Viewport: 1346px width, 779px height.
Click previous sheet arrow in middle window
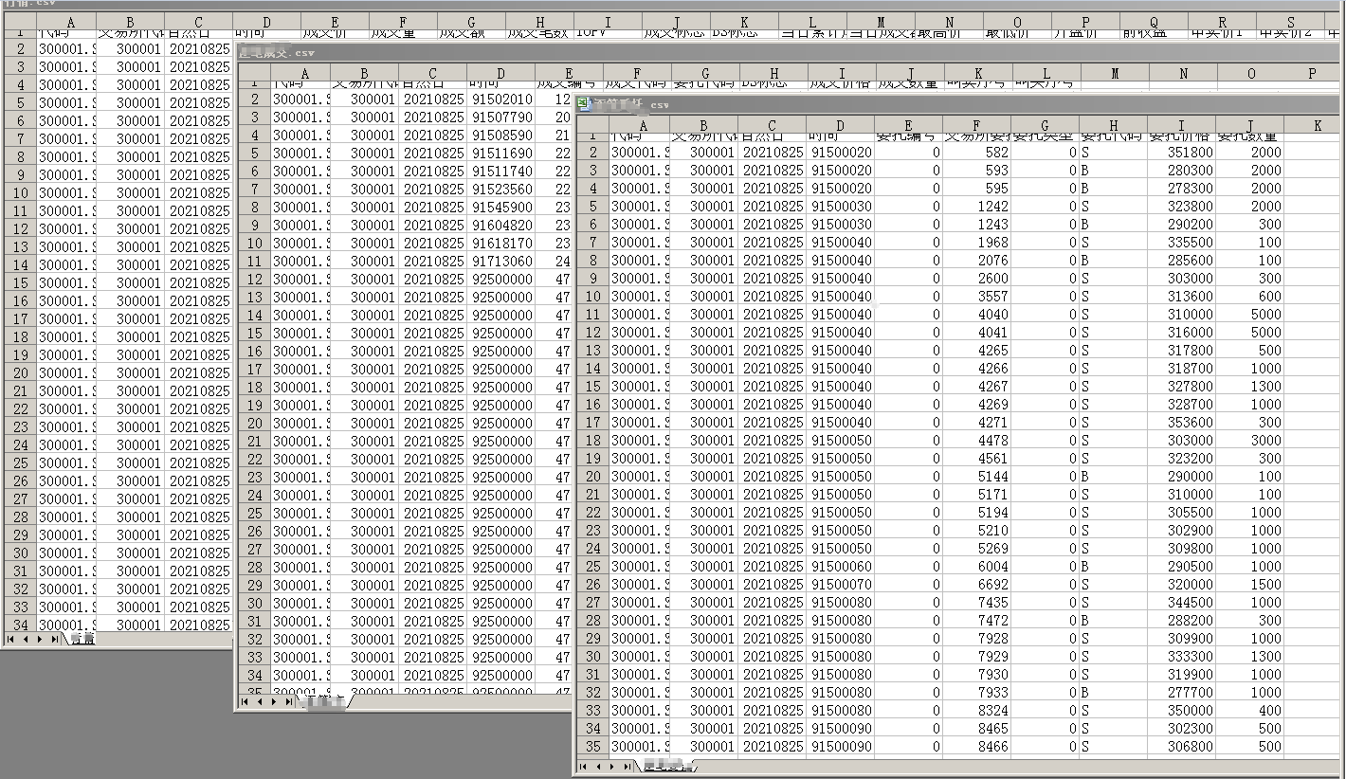260,702
